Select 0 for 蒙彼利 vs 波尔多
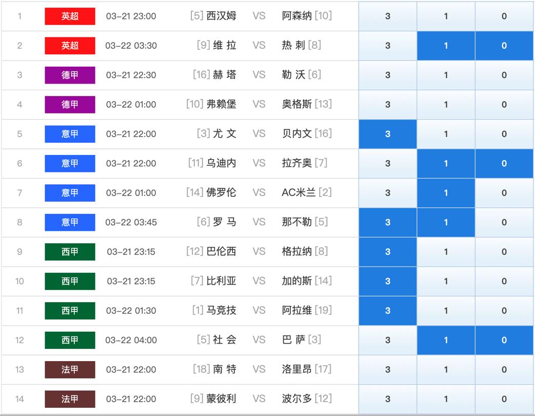The height and width of the screenshot is (416, 535). [504, 399]
